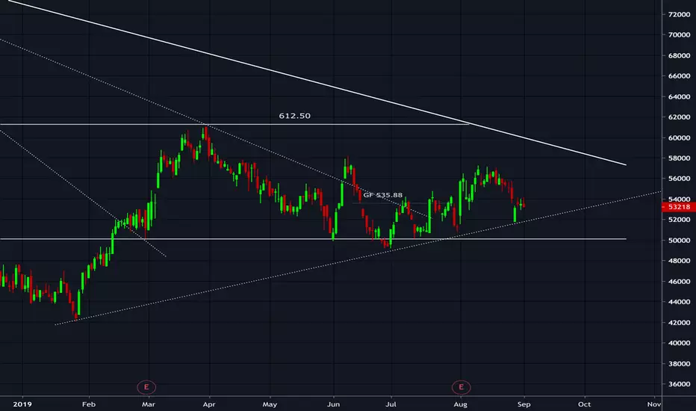This screenshot has height=411, width=696.
Task: Click the 38000 price axis label
Action: coord(679,363)
